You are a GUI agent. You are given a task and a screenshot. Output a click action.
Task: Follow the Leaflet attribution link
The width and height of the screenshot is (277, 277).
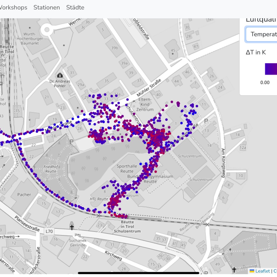[262, 271]
